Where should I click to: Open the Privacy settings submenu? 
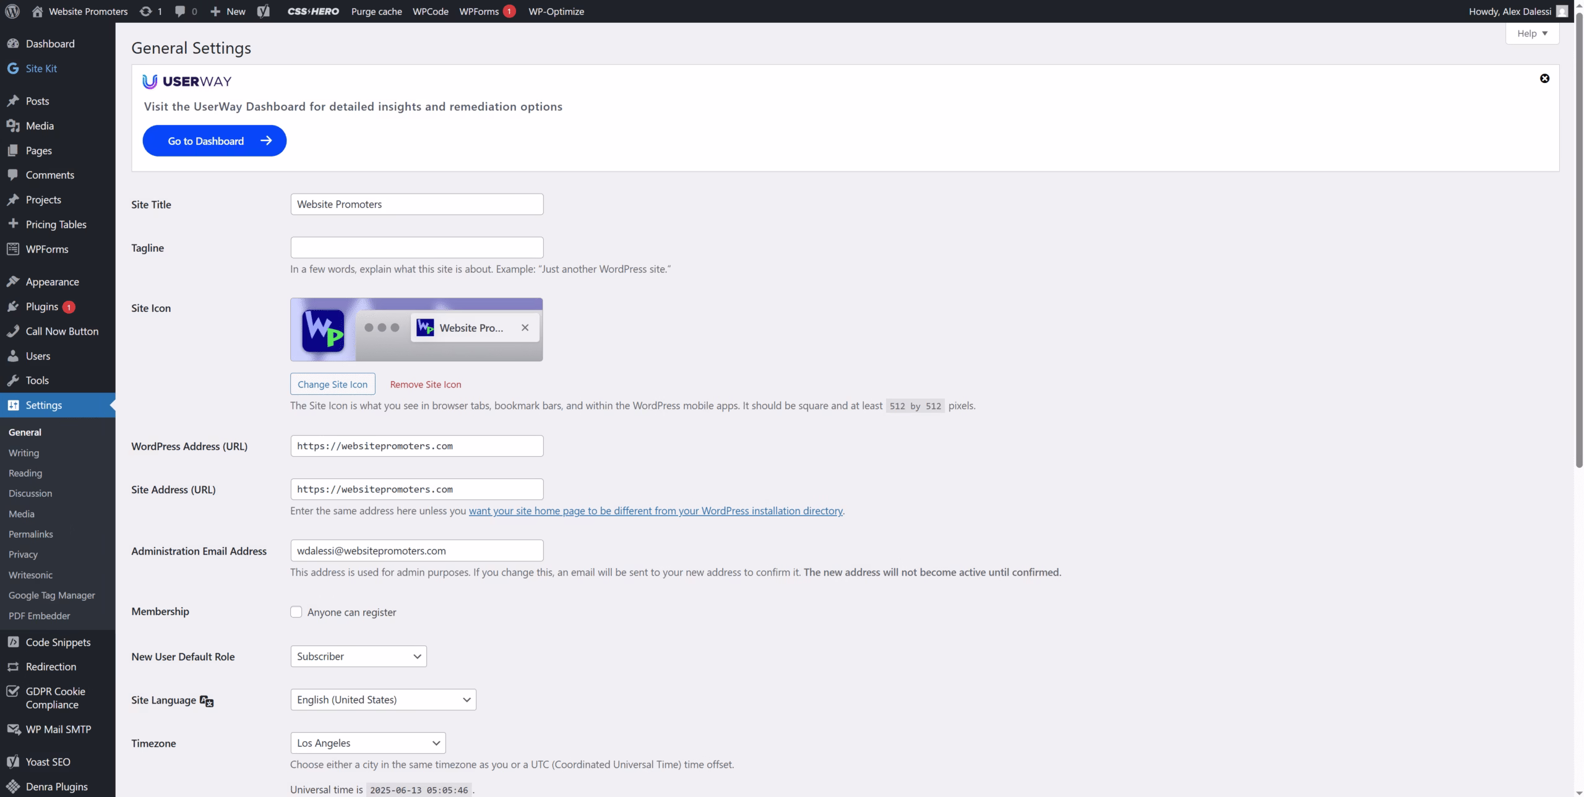click(x=23, y=555)
